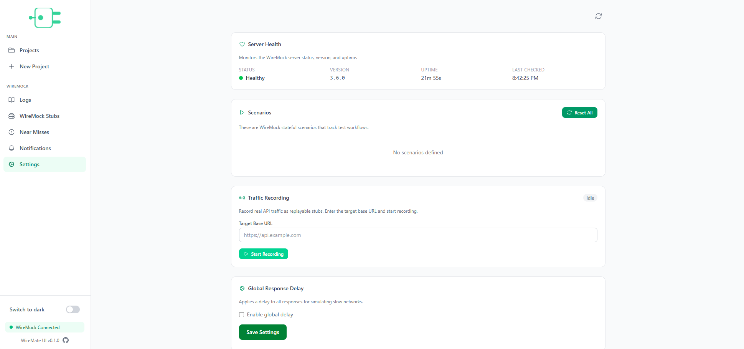This screenshot has width=744, height=349.
Task: Click the Enable global delay label
Action: coord(270,314)
